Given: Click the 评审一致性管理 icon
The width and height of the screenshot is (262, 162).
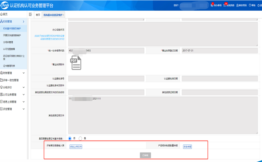Looking at the screenshot, I should pos(2,80).
